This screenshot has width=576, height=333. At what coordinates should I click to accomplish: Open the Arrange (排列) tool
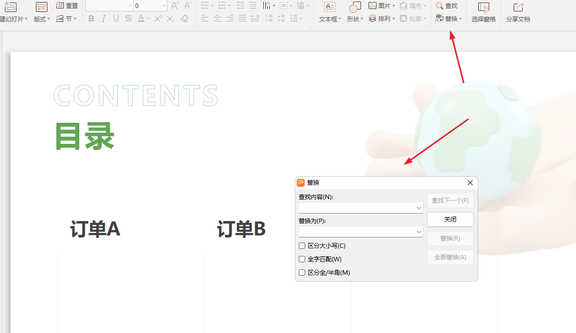tap(380, 17)
